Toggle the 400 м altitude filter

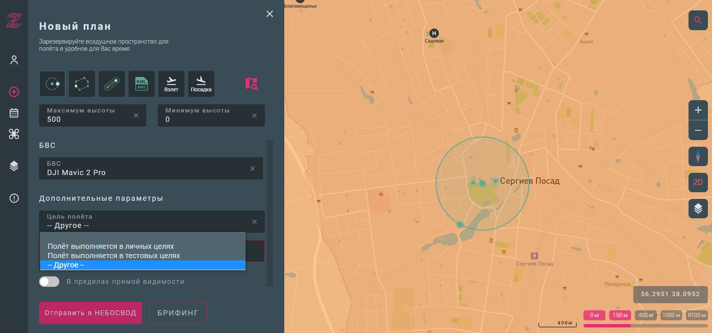pyautogui.click(x=646, y=315)
